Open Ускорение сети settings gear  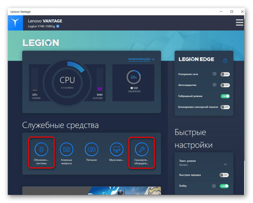pyautogui.click(x=214, y=74)
